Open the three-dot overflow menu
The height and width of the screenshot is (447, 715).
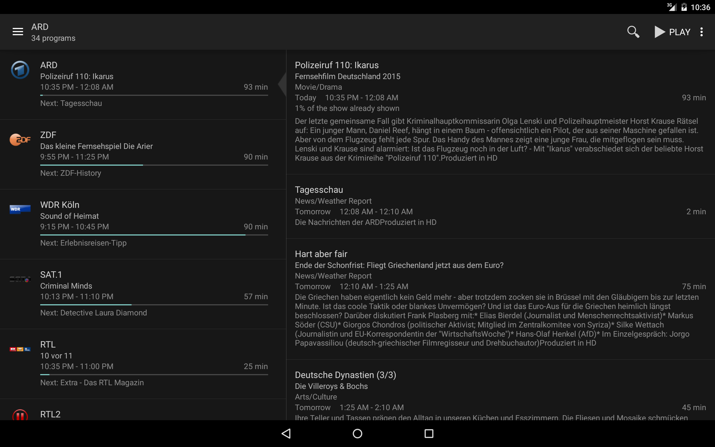coord(701,32)
